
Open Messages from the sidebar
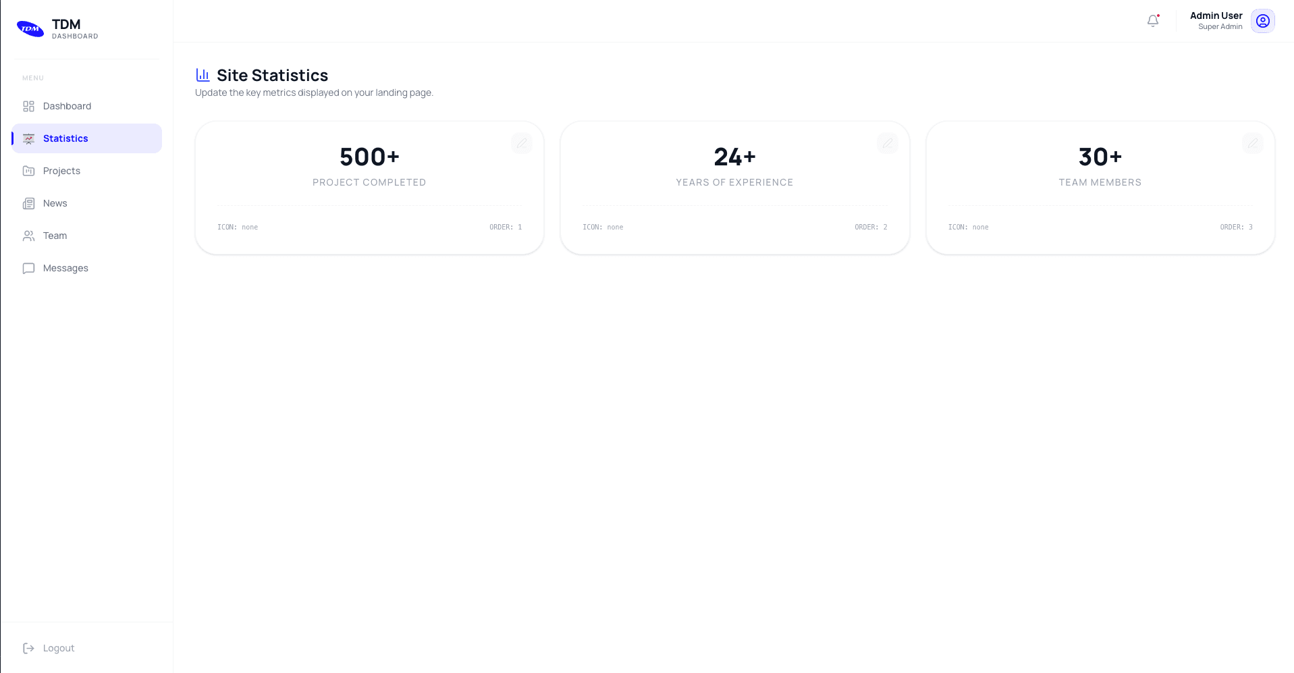[86, 268]
